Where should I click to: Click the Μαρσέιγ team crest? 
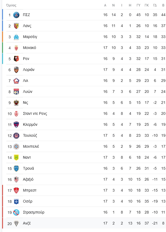click(x=16, y=37)
